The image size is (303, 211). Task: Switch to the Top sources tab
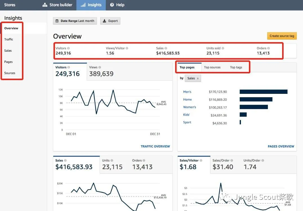click(212, 67)
